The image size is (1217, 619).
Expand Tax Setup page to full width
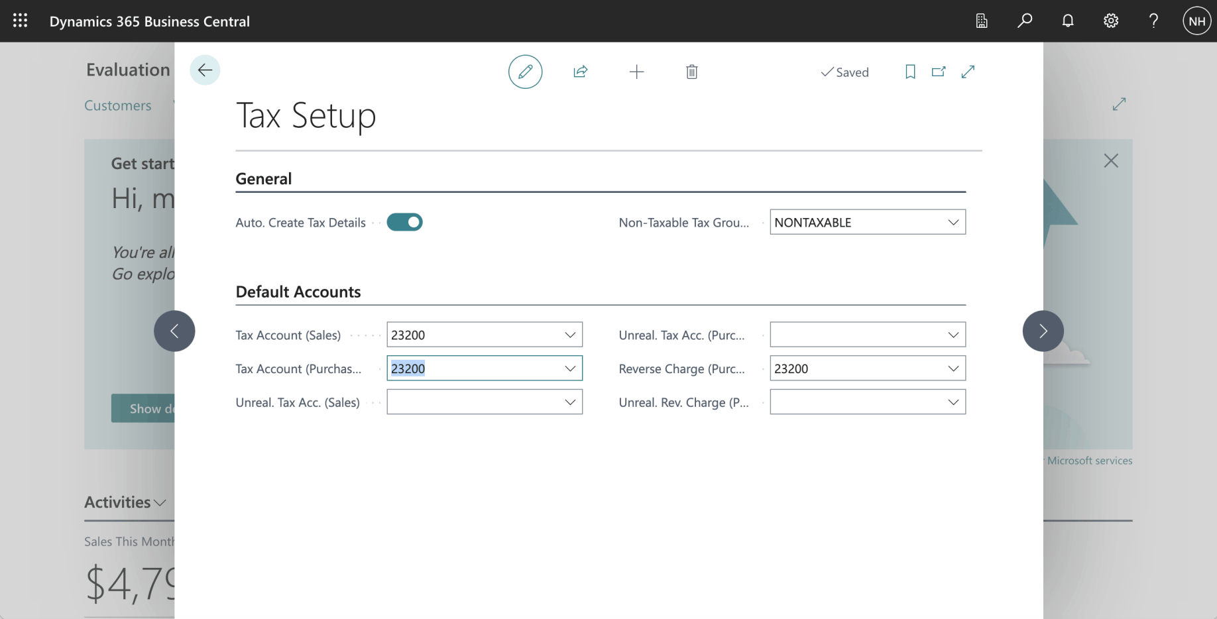(x=968, y=72)
